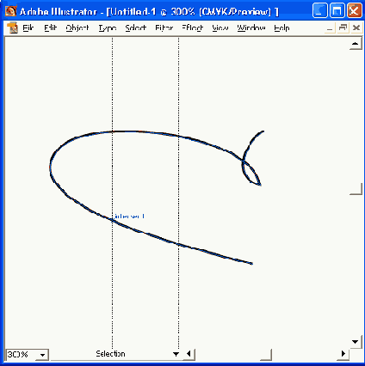Click the scroll down arrow
The width and height of the screenshot is (365, 366).
pos(356,342)
